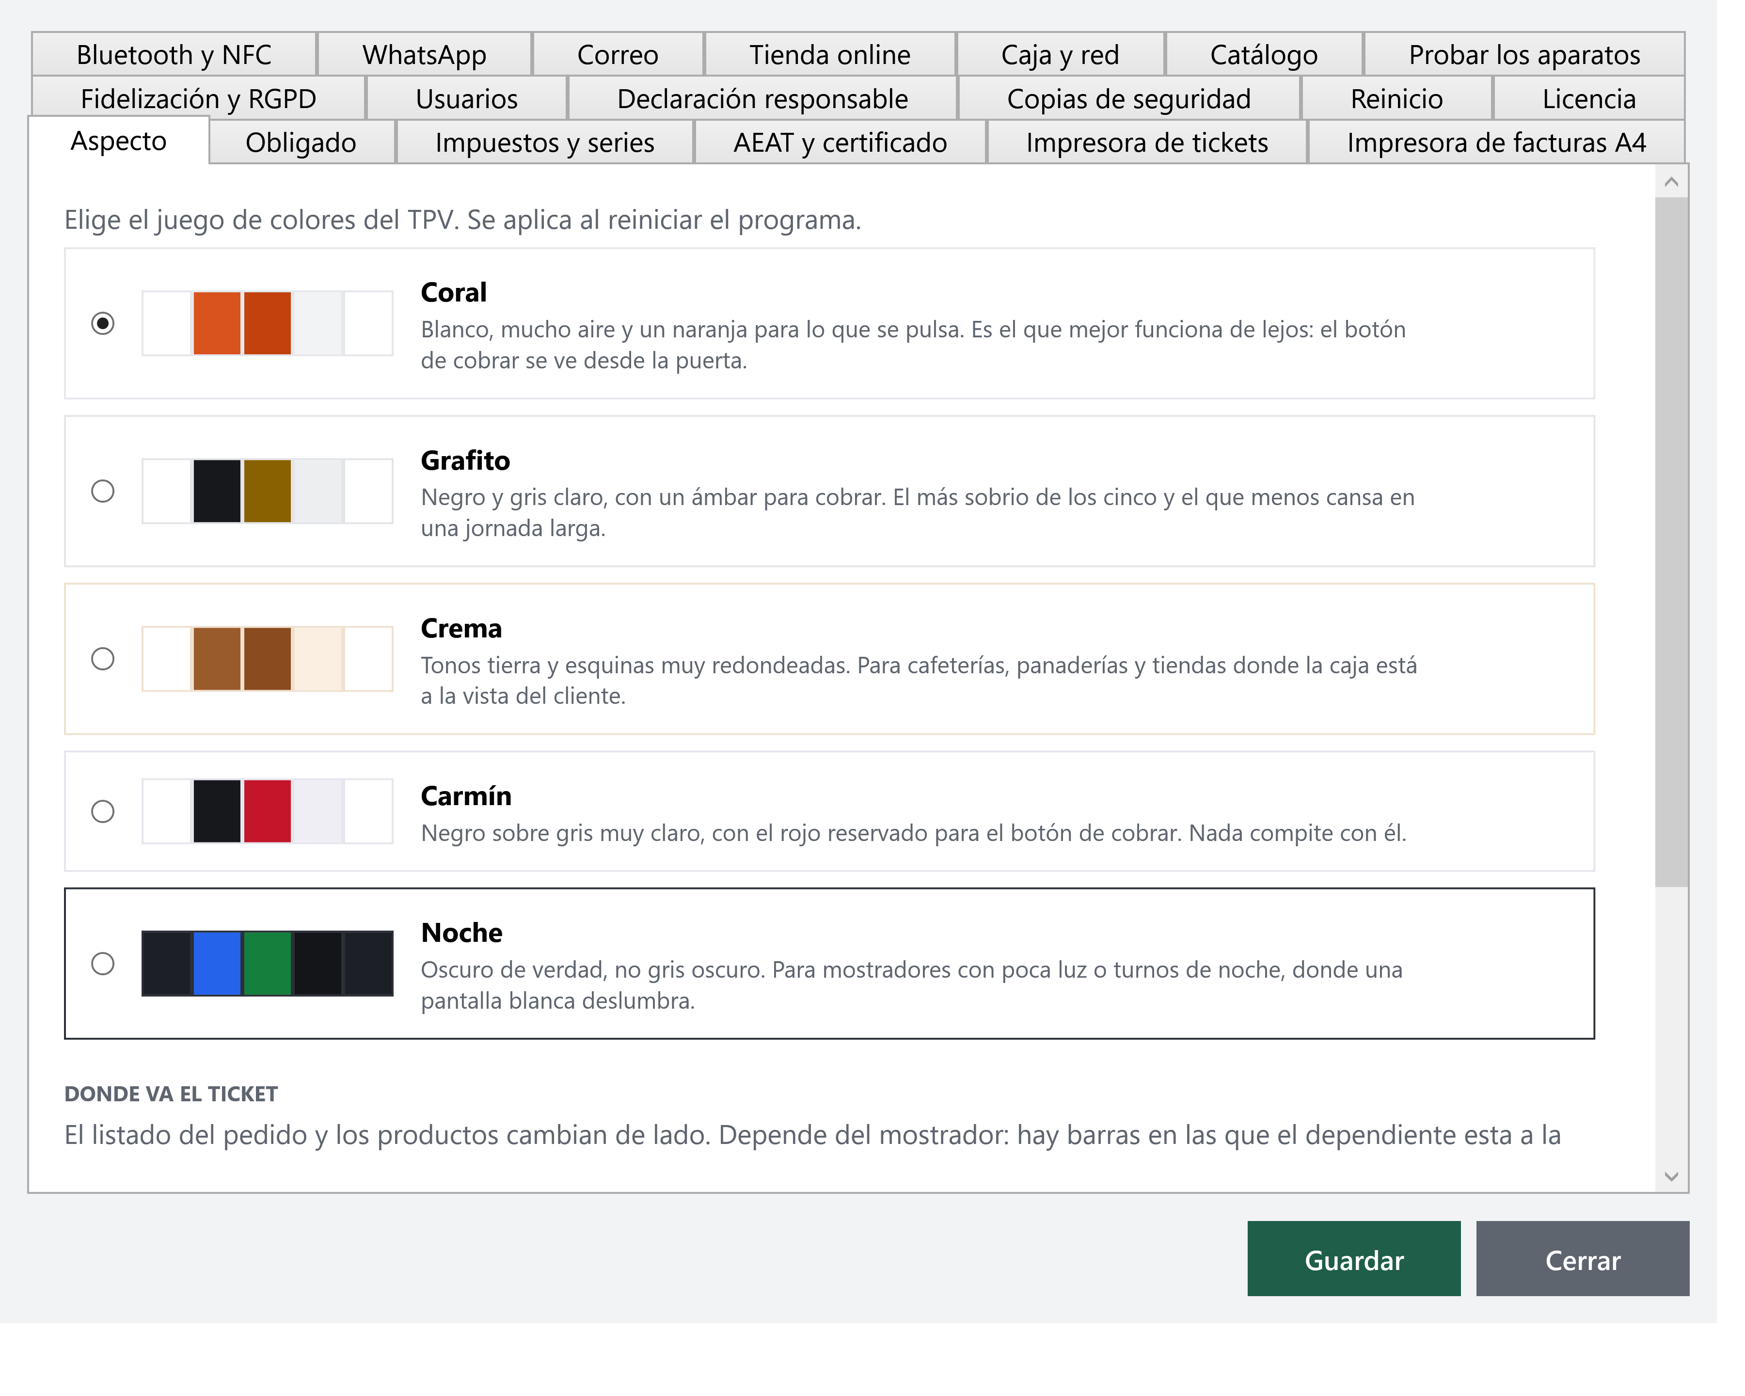
Task: Click the amber swatch in Grafito palette
Action: (x=267, y=491)
